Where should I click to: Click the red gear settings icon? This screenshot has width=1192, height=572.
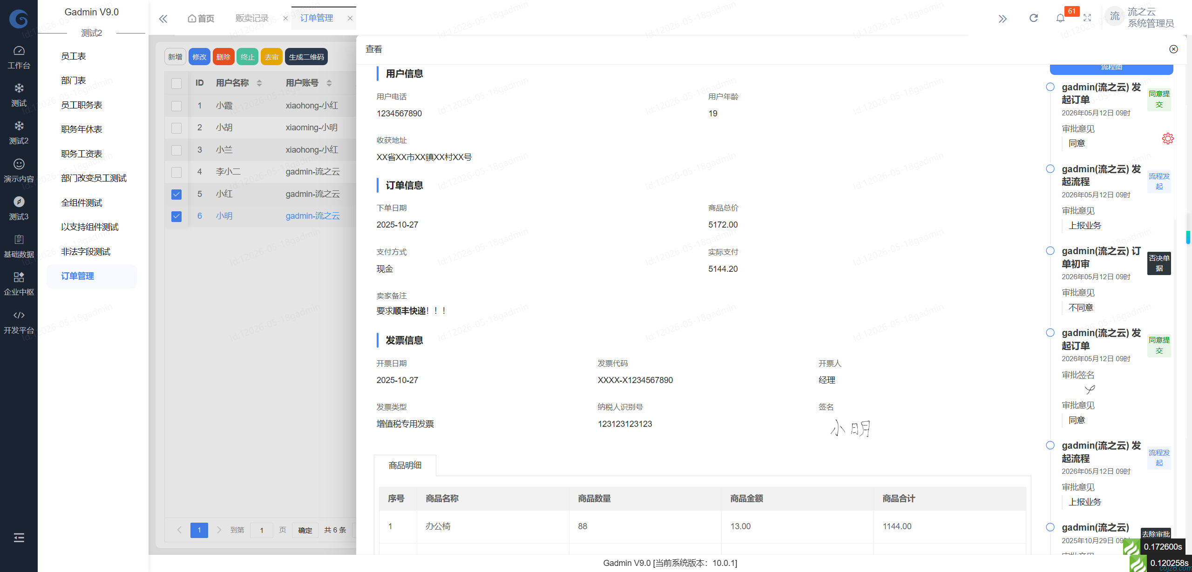point(1168,138)
